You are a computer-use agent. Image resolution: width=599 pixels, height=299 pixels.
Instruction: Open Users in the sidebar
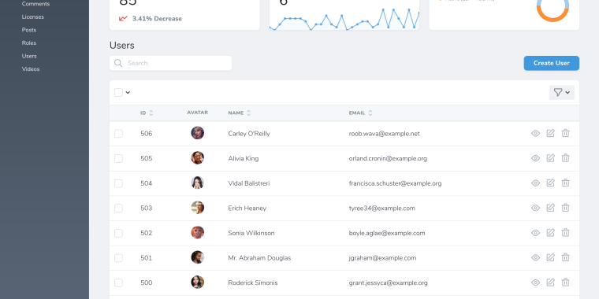tap(29, 56)
